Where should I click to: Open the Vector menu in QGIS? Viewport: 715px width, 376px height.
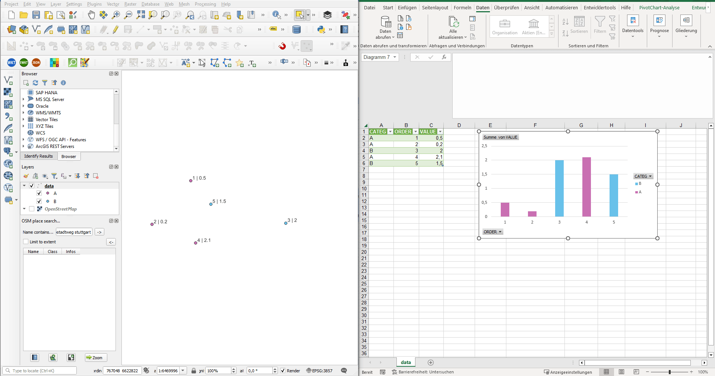pos(113,4)
